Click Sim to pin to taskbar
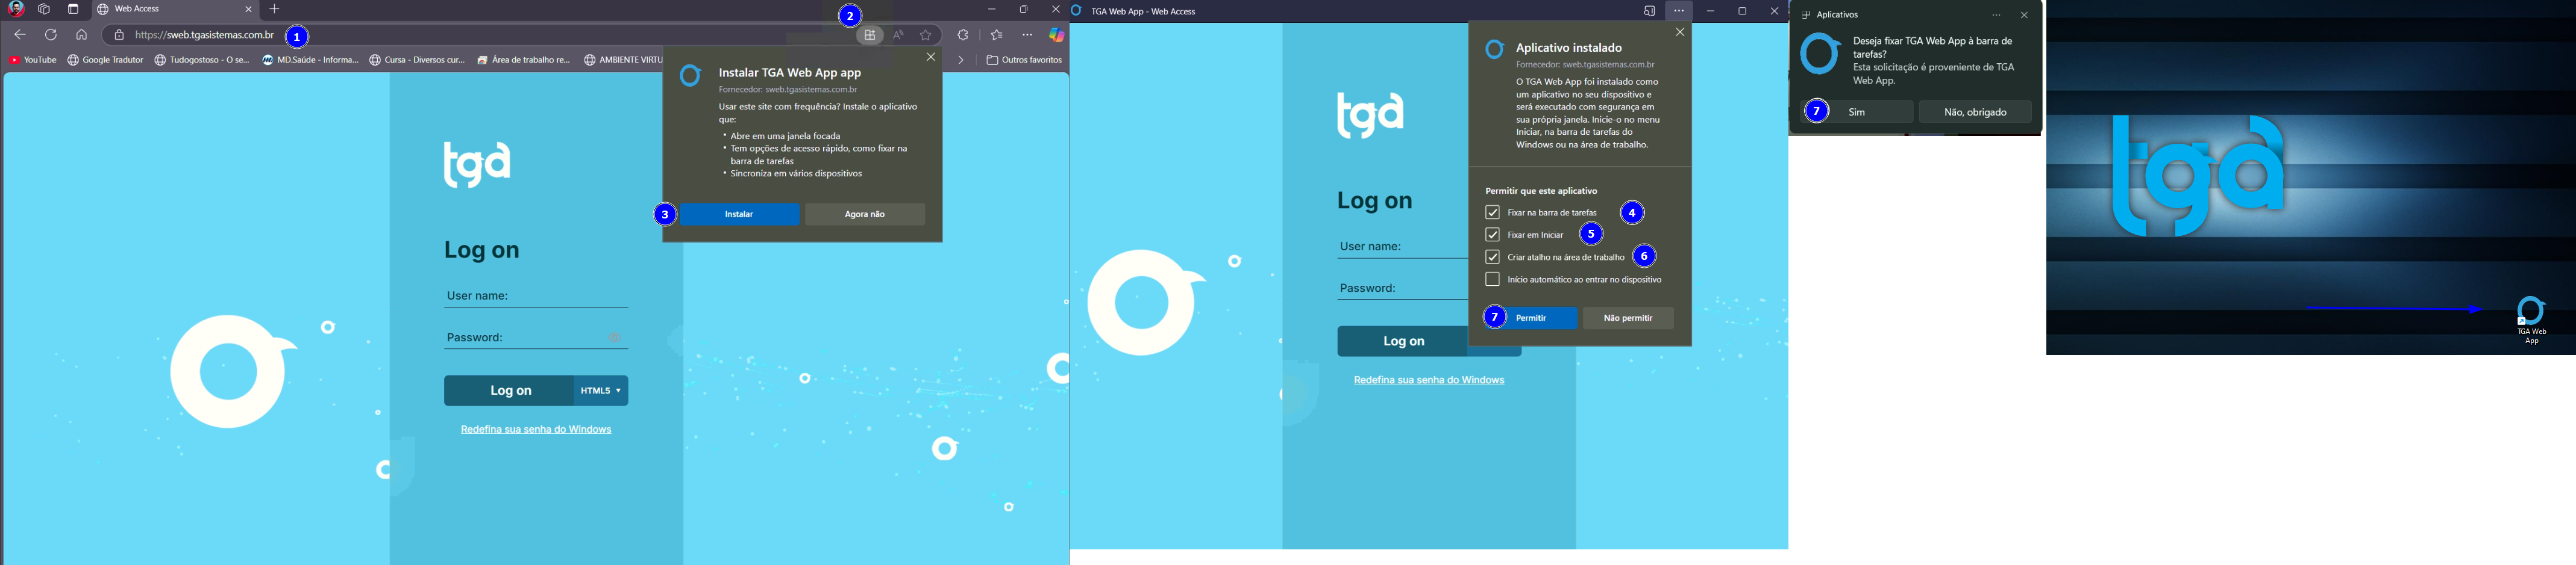Viewport: 2576px width, 565px height. (x=1857, y=113)
